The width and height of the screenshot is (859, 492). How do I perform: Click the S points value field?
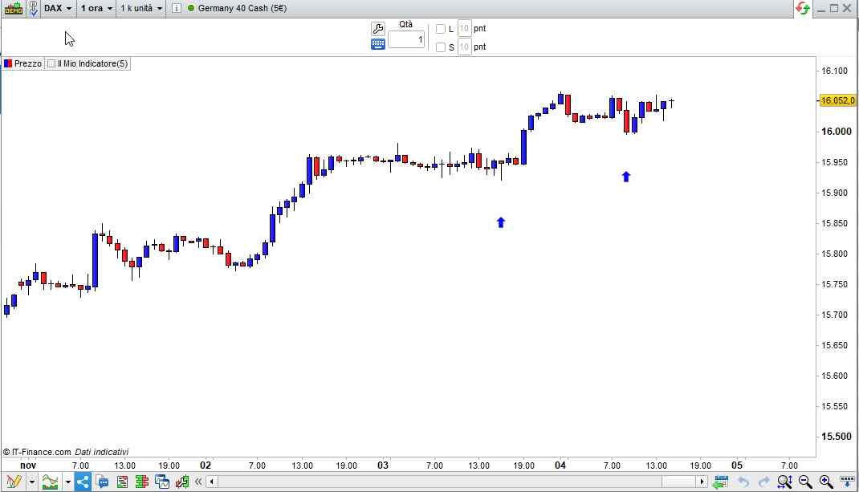(x=465, y=47)
